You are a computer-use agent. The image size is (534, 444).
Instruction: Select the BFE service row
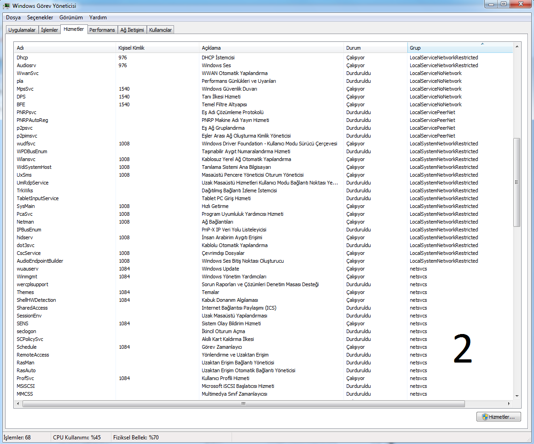263,104
